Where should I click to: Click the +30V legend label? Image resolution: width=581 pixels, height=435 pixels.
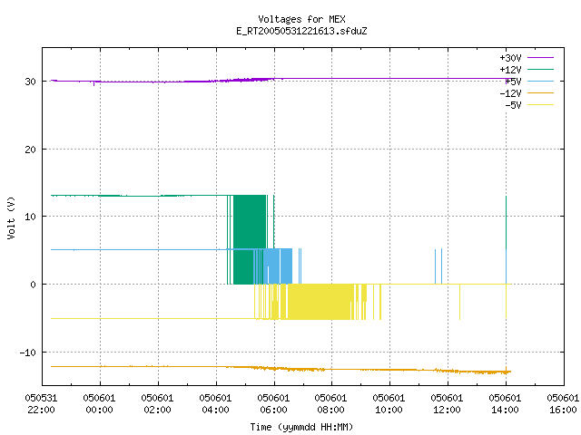[x=510, y=58]
